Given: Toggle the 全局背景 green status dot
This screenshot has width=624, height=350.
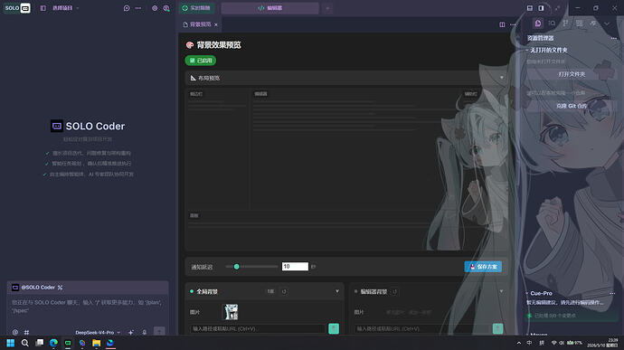Looking at the screenshot, I should coord(192,291).
